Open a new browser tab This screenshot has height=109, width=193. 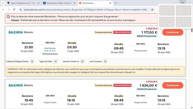(x=116, y=3)
